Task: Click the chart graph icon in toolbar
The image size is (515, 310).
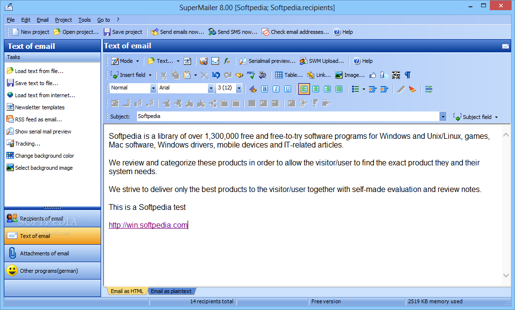Action: tap(215, 61)
